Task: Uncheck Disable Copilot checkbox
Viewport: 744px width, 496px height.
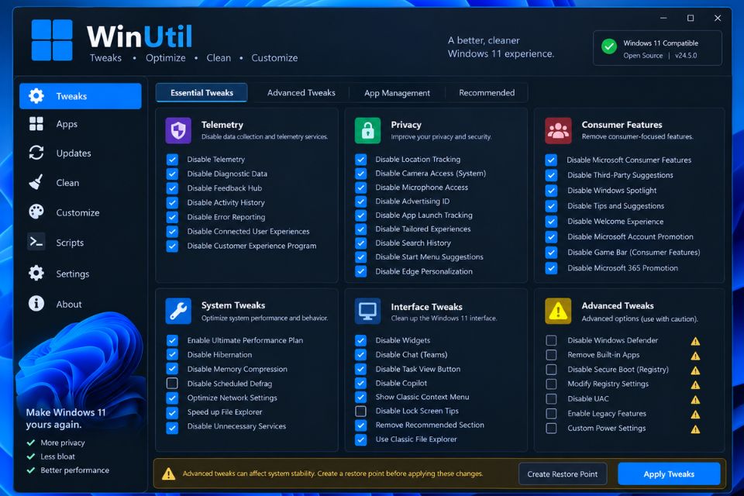Action: coord(360,383)
